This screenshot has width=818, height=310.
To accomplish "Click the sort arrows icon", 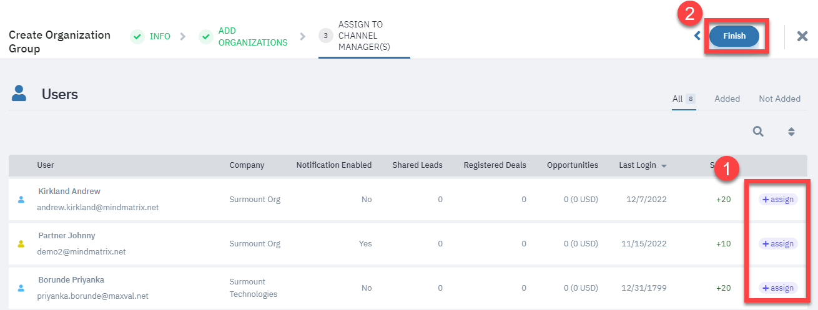I will (x=791, y=132).
